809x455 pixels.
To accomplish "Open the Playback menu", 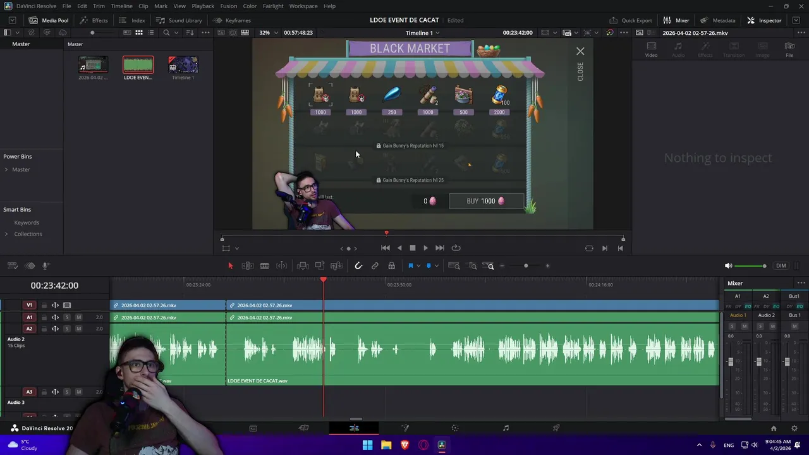I will pyautogui.click(x=203, y=6).
